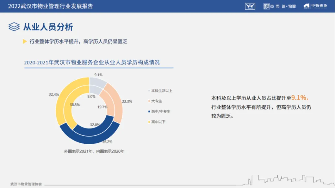The width and height of the screenshot is (335, 188).
Task: Click the orange 9.1% highlighted figure in the paragraph
Action: pyautogui.click(x=299, y=98)
